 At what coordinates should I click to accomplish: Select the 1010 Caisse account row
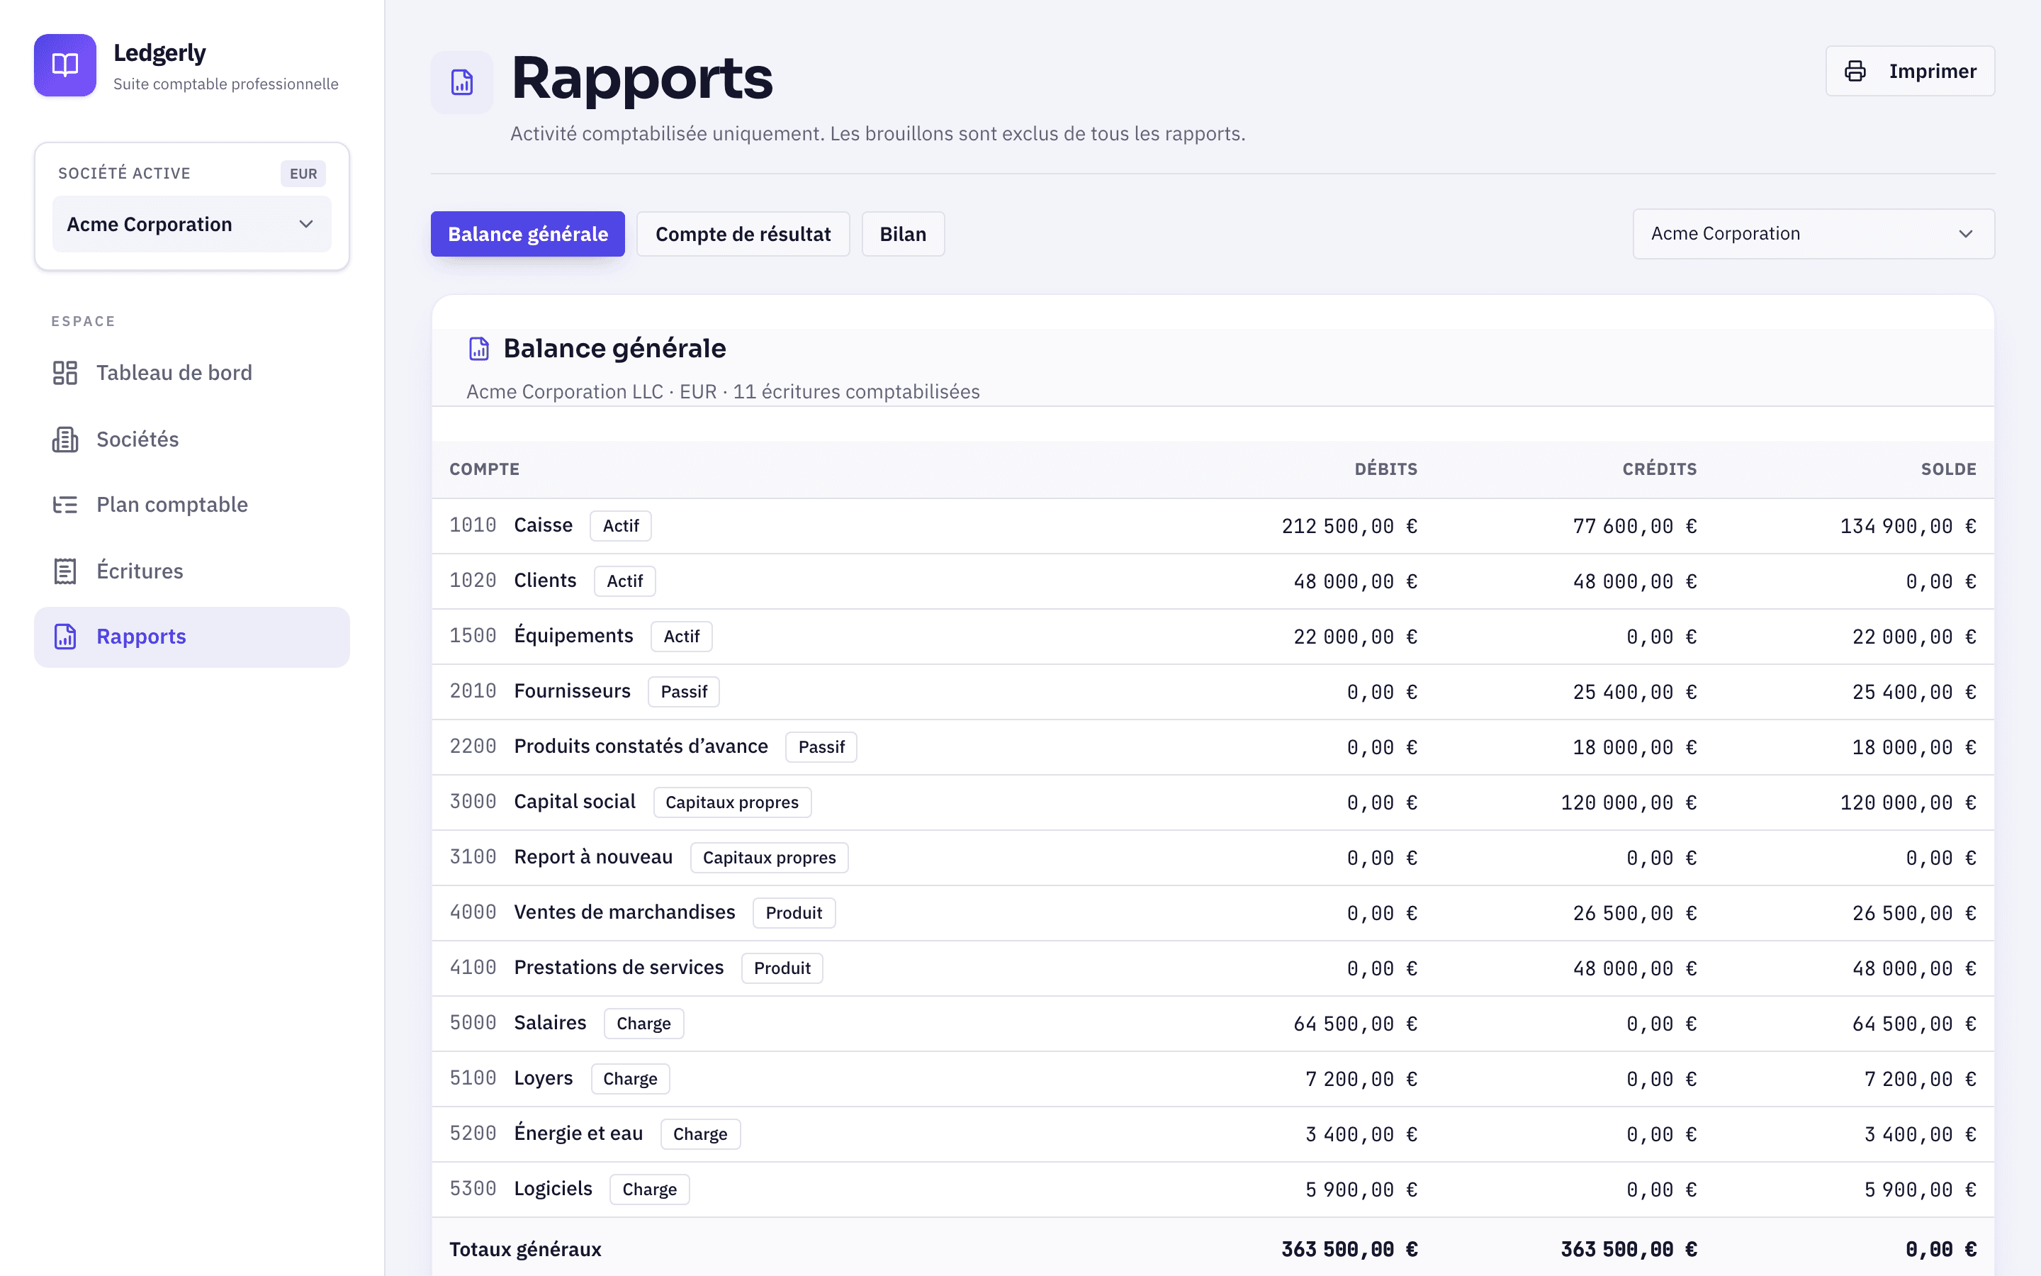(x=1213, y=526)
